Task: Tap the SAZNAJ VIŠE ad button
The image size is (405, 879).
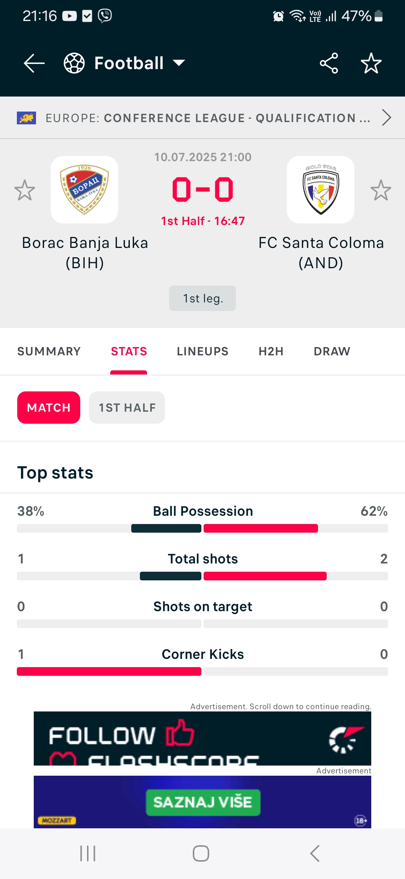Action: coord(203,802)
